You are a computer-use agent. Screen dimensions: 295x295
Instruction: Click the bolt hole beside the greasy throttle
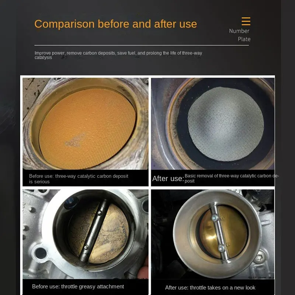41,253
